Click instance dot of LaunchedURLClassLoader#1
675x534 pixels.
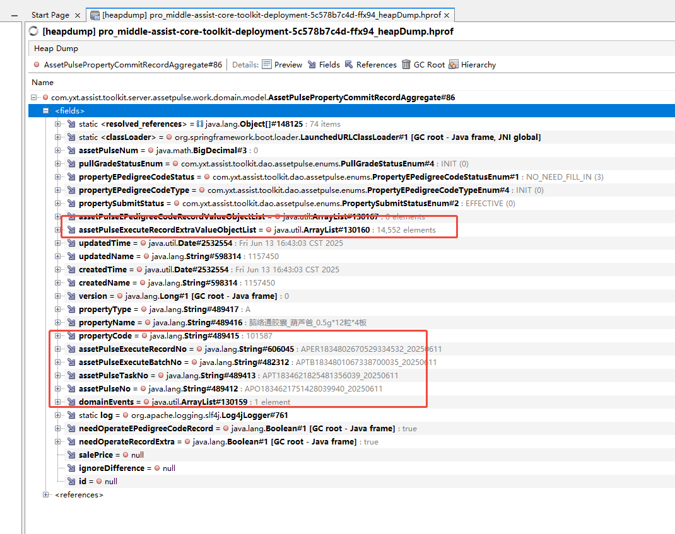click(169, 137)
